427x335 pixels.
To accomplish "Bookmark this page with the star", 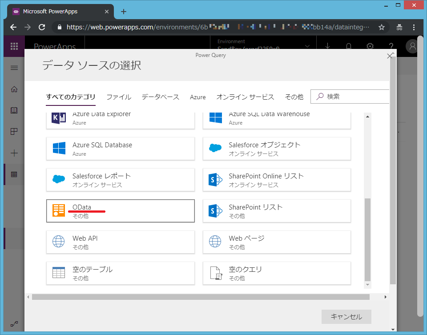I will click(x=382, y=27).
